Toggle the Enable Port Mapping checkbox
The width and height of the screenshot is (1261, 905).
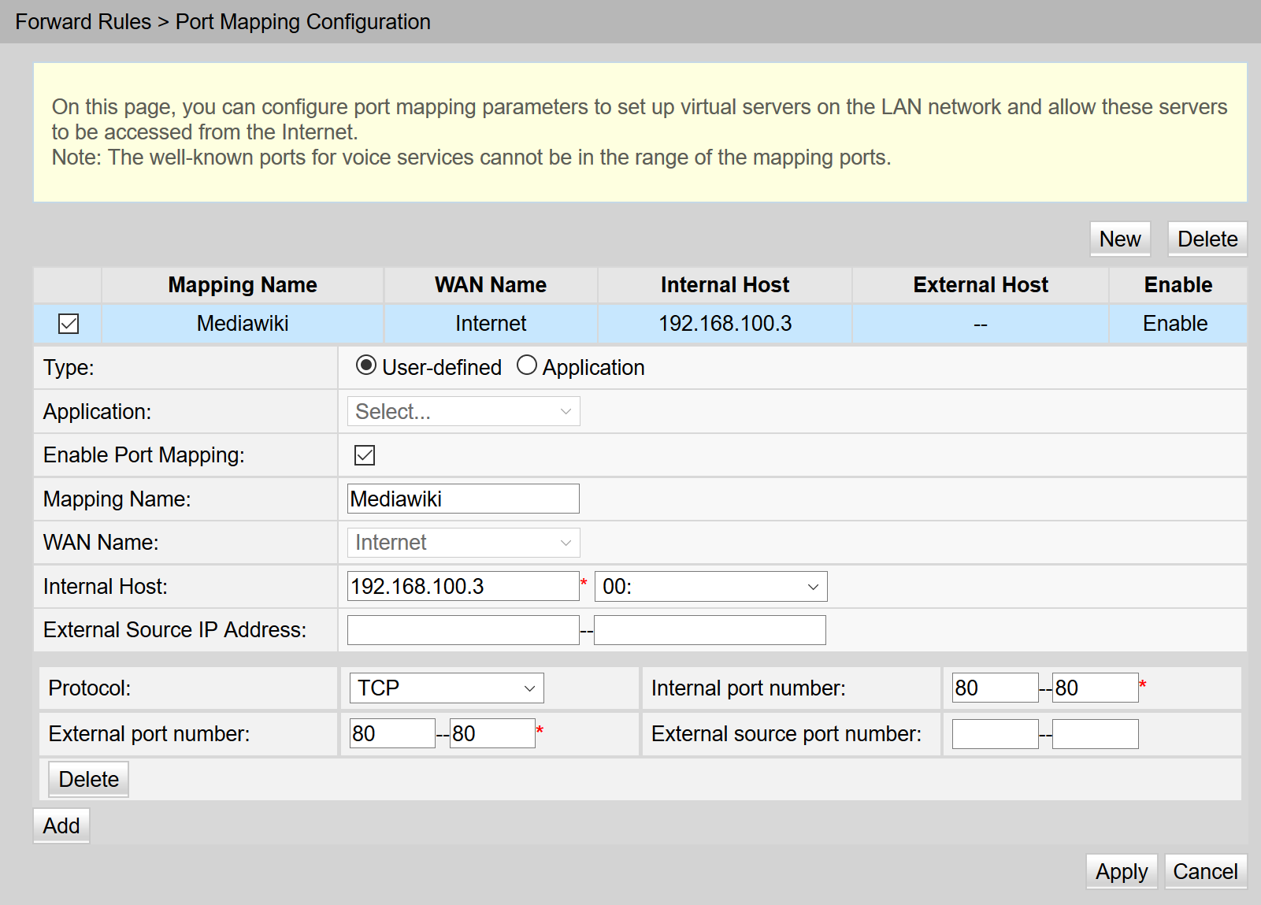(365, 455)
